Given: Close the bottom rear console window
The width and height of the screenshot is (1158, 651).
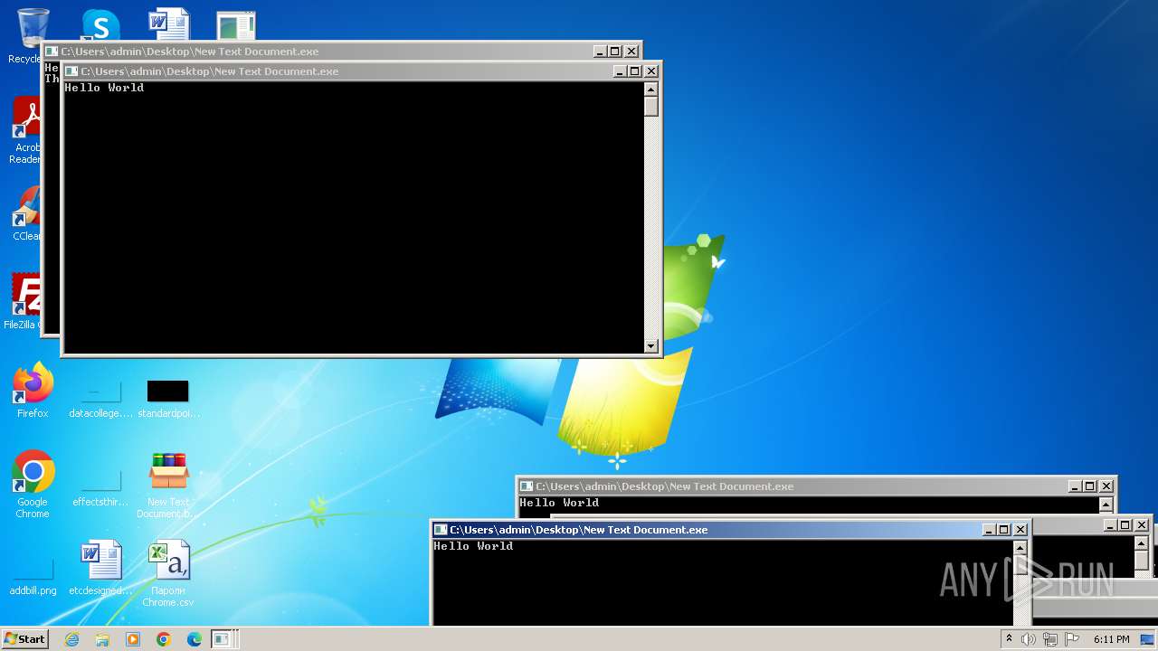Looking at the screenshot, I should click(1106, 486).
